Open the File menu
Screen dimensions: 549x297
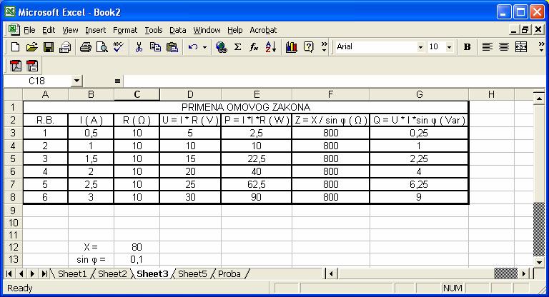click(x=29, y=30)
